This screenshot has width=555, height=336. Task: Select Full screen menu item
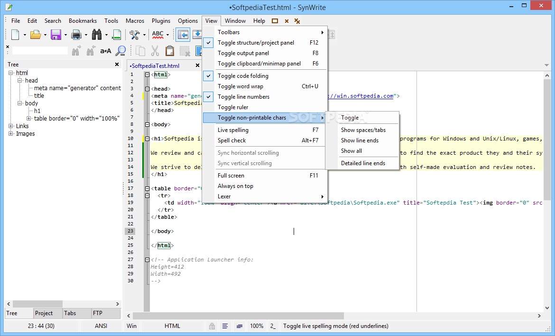(264, 176)
